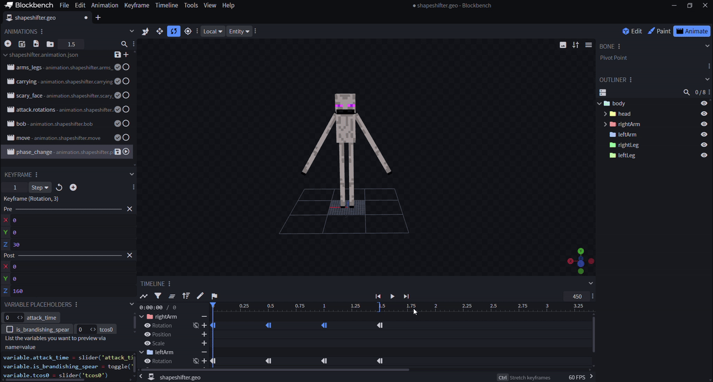Toggle the timeline graph editor icon
The width and height of the screenshot is (713, 382).
144,296
